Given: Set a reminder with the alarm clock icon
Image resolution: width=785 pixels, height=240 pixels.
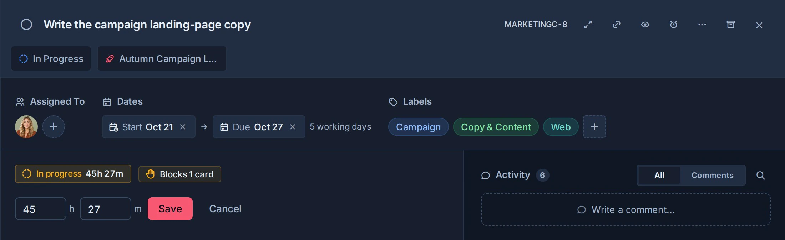Looking at the screenshot, I should point(674,25).
